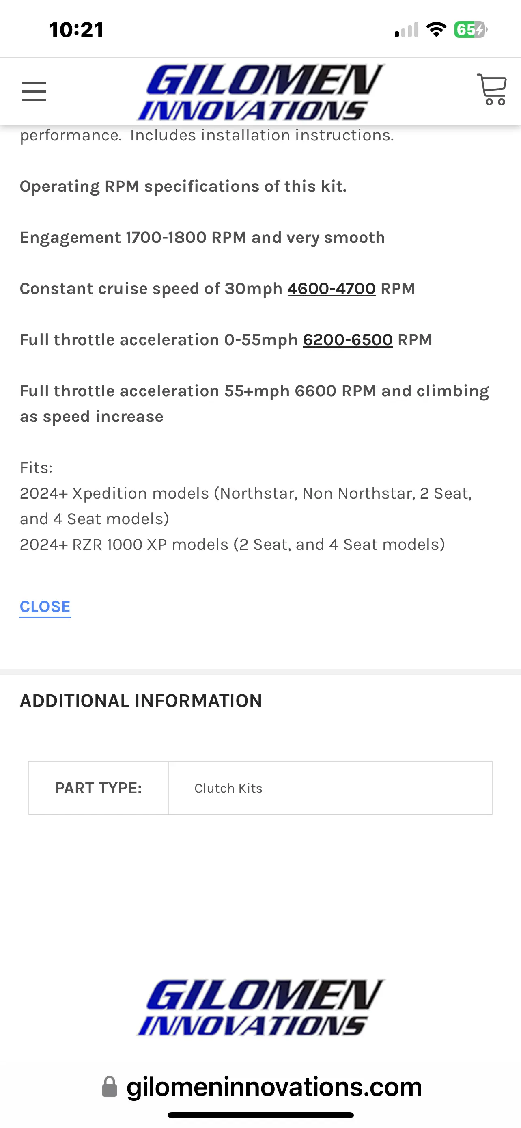The height and width of the screenshot is (1128, 521).
Task: Tap the cellular signal bars icon
Action: (x=407, y=30)
